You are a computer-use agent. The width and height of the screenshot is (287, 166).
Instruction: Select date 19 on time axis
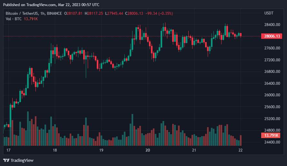pos(101,150)
